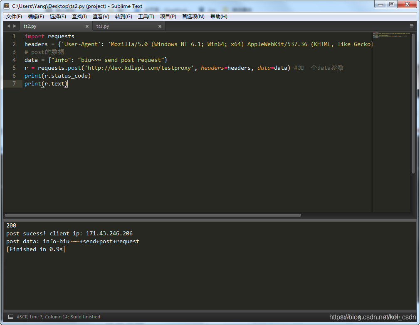
Task: Click the testproxy URL string on line 5
Action: tap(139, 68)
